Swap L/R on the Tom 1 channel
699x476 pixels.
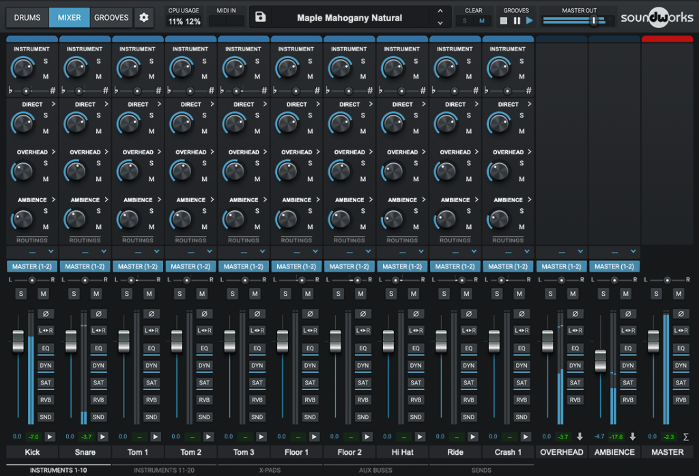point(152,331)
